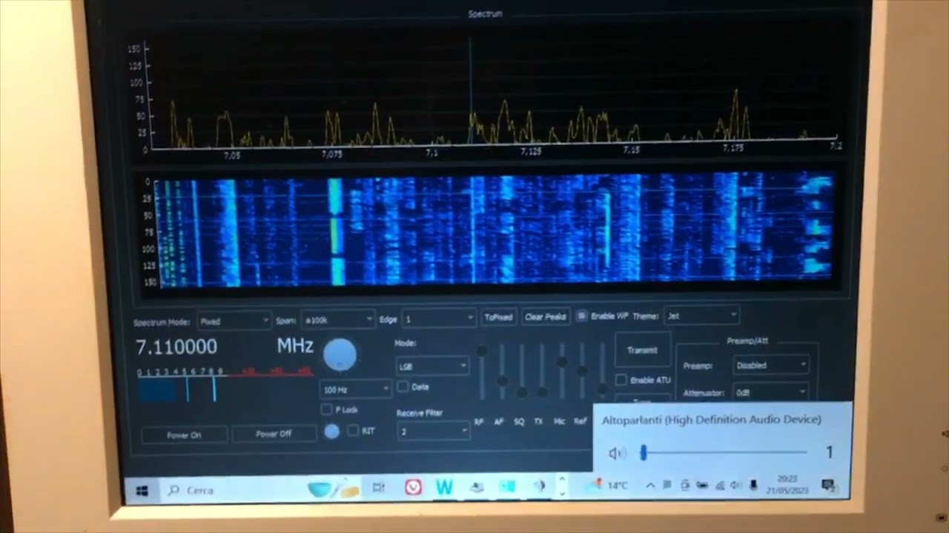Click the Power Off button
The width and height of the screenshot is (949, 533).
click(274, 434)
